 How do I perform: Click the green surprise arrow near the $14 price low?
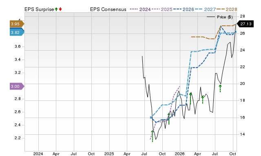pos(153,136)
